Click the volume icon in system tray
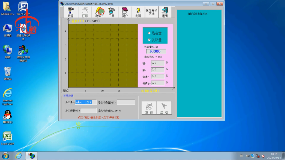285x160 pixels. click(x=263, y=156)
